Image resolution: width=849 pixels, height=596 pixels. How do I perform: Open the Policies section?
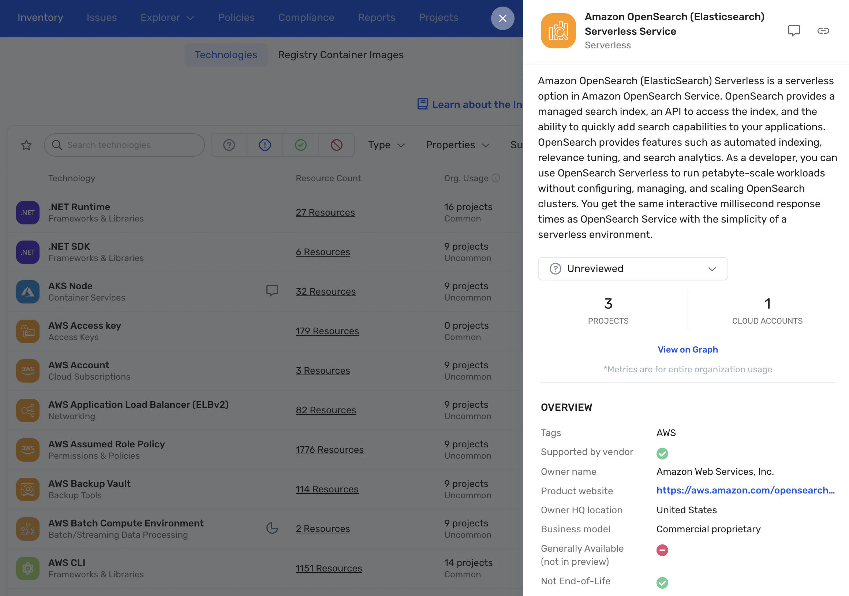(x=236, y=17)
